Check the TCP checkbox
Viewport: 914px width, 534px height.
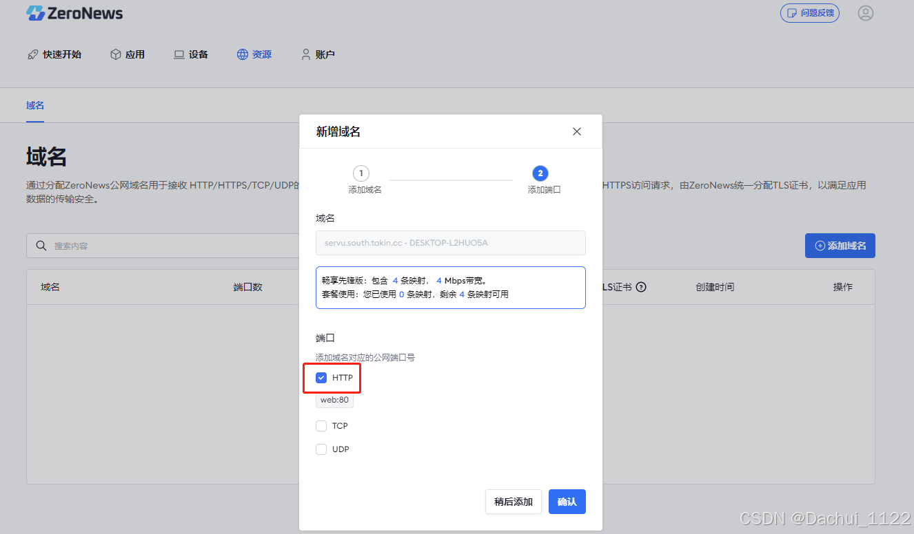tap(321, 426)
